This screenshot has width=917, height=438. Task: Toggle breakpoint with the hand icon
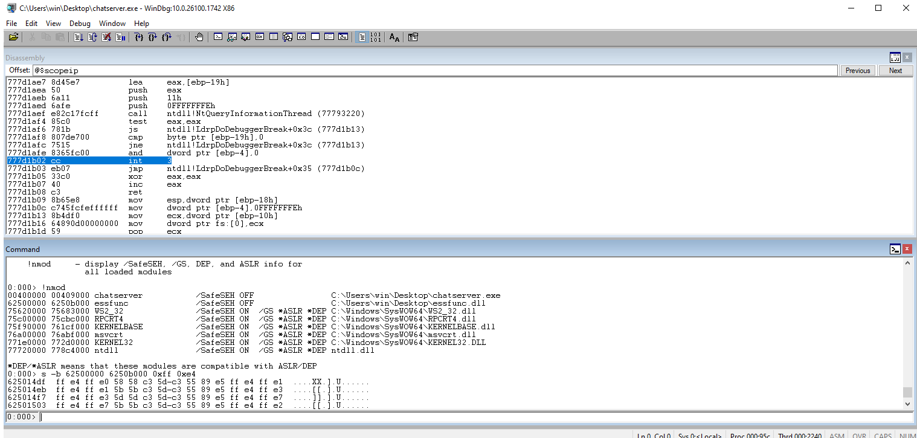[199, 37]
